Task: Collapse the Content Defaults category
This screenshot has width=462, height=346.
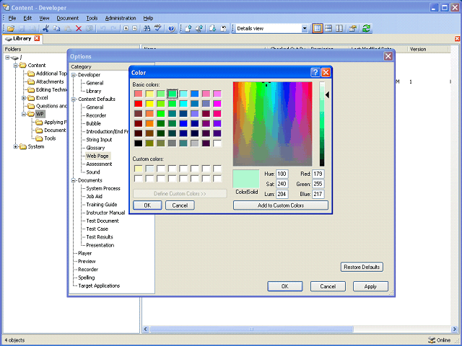Action: click(x=74, y=99)
